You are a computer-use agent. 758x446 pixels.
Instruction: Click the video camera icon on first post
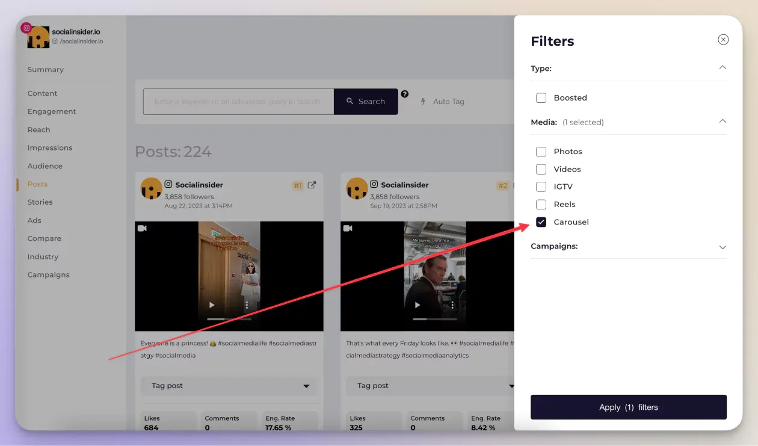[143, 229]
